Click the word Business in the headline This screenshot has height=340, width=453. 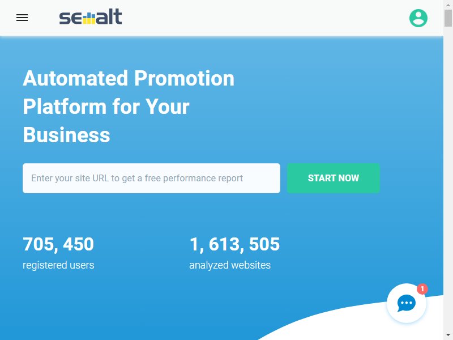66,135
